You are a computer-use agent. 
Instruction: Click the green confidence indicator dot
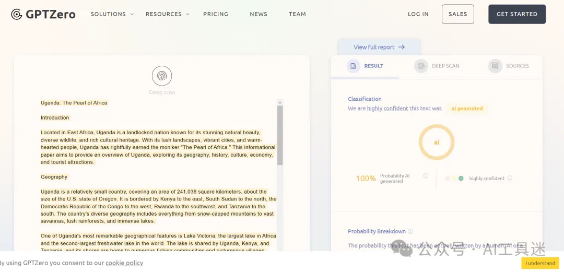click(x=461, y=179)
